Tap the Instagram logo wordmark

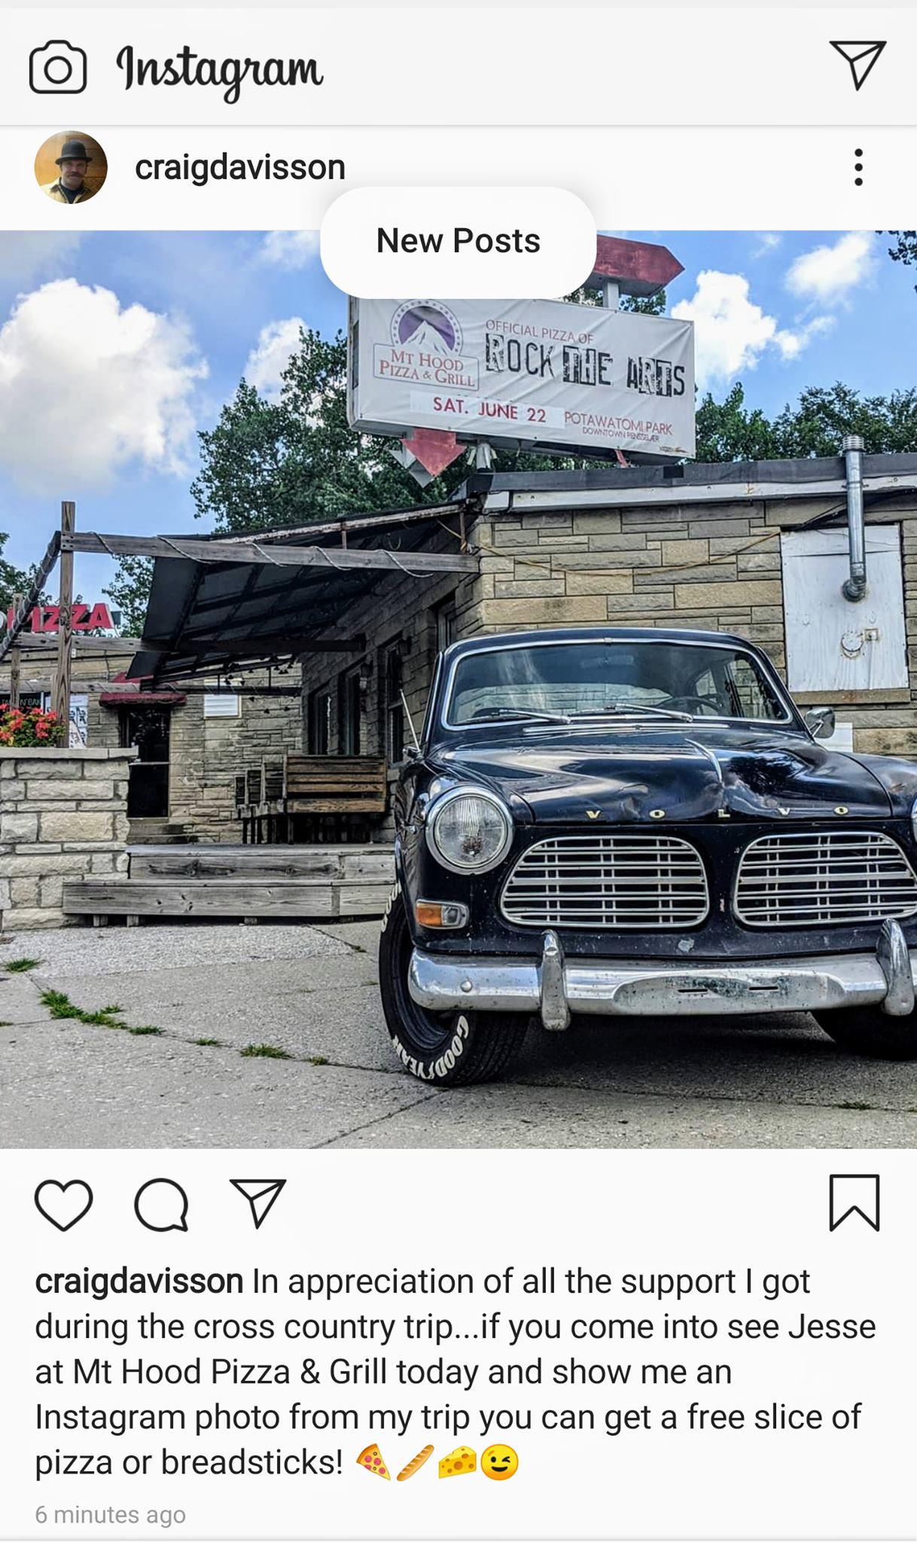220,70
